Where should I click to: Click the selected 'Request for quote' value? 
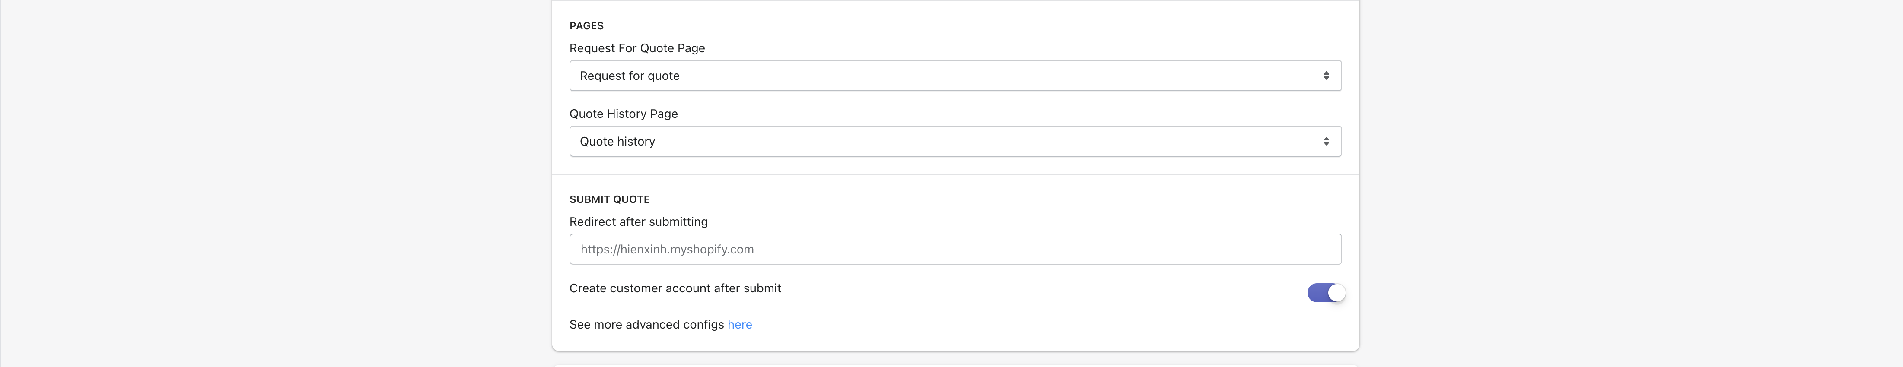pos(630,75)
